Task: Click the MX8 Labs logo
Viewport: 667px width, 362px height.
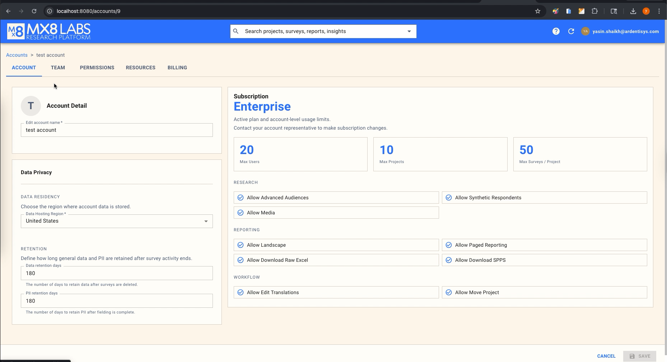Action: (49, 32)
